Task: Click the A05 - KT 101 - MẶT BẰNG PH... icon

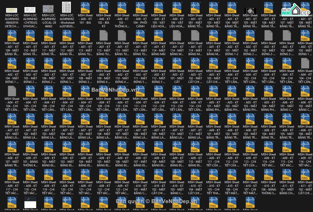Action: tap(213, 91)
